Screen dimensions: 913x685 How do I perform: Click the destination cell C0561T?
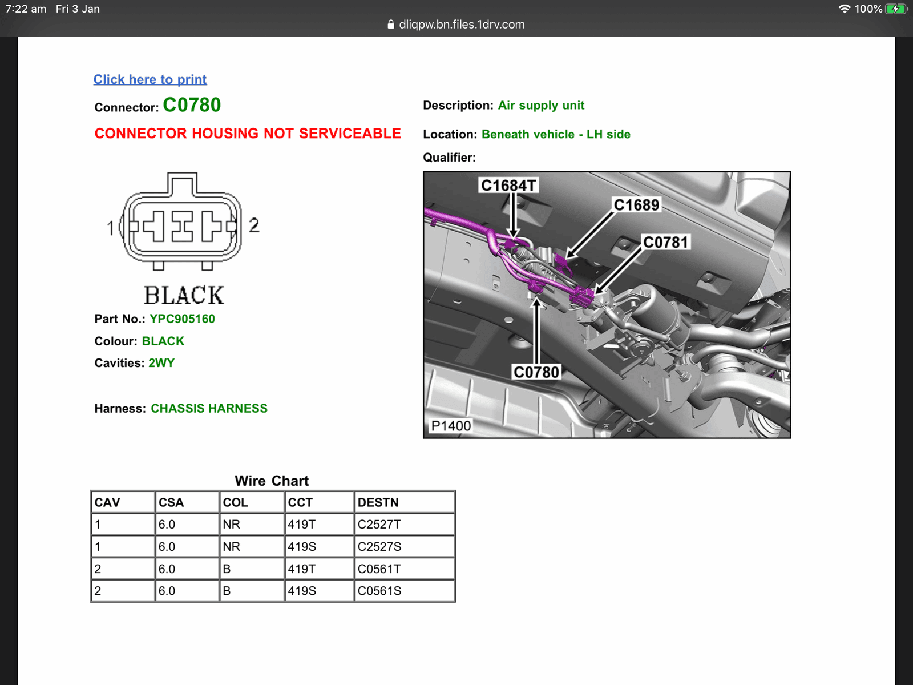coord(405,569)
